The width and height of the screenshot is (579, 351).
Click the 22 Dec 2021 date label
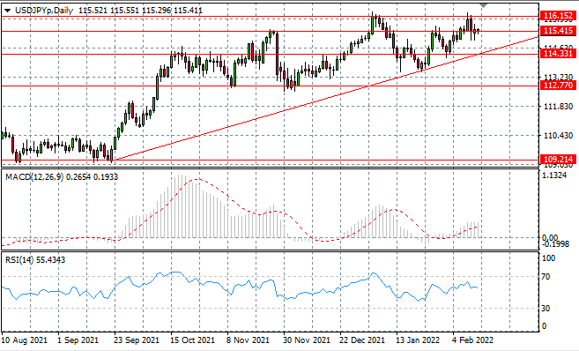362,340
